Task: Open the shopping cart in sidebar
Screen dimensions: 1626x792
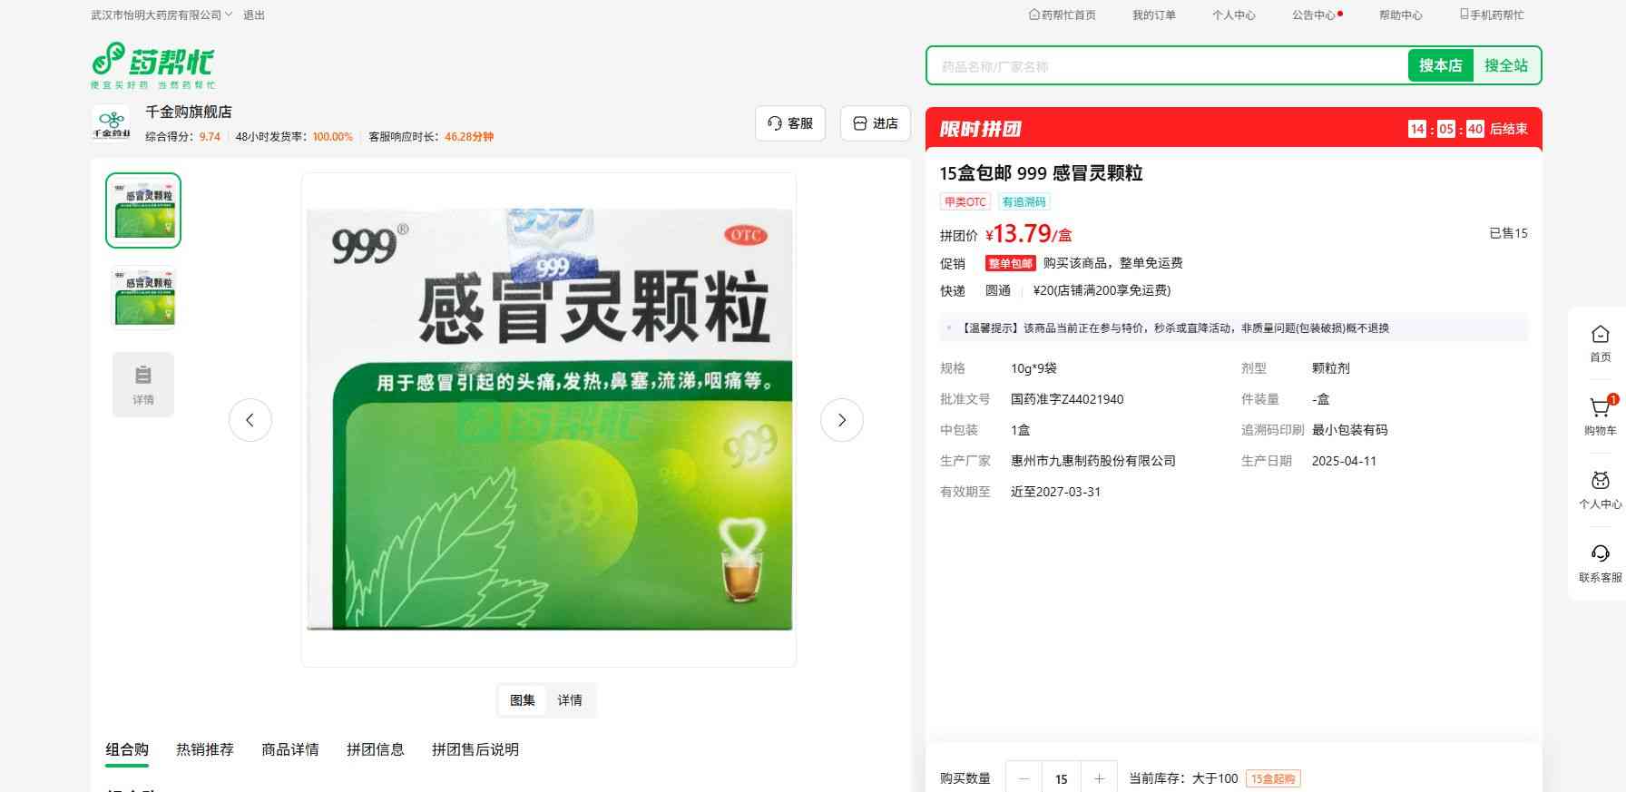Action: click(1600, 409)
